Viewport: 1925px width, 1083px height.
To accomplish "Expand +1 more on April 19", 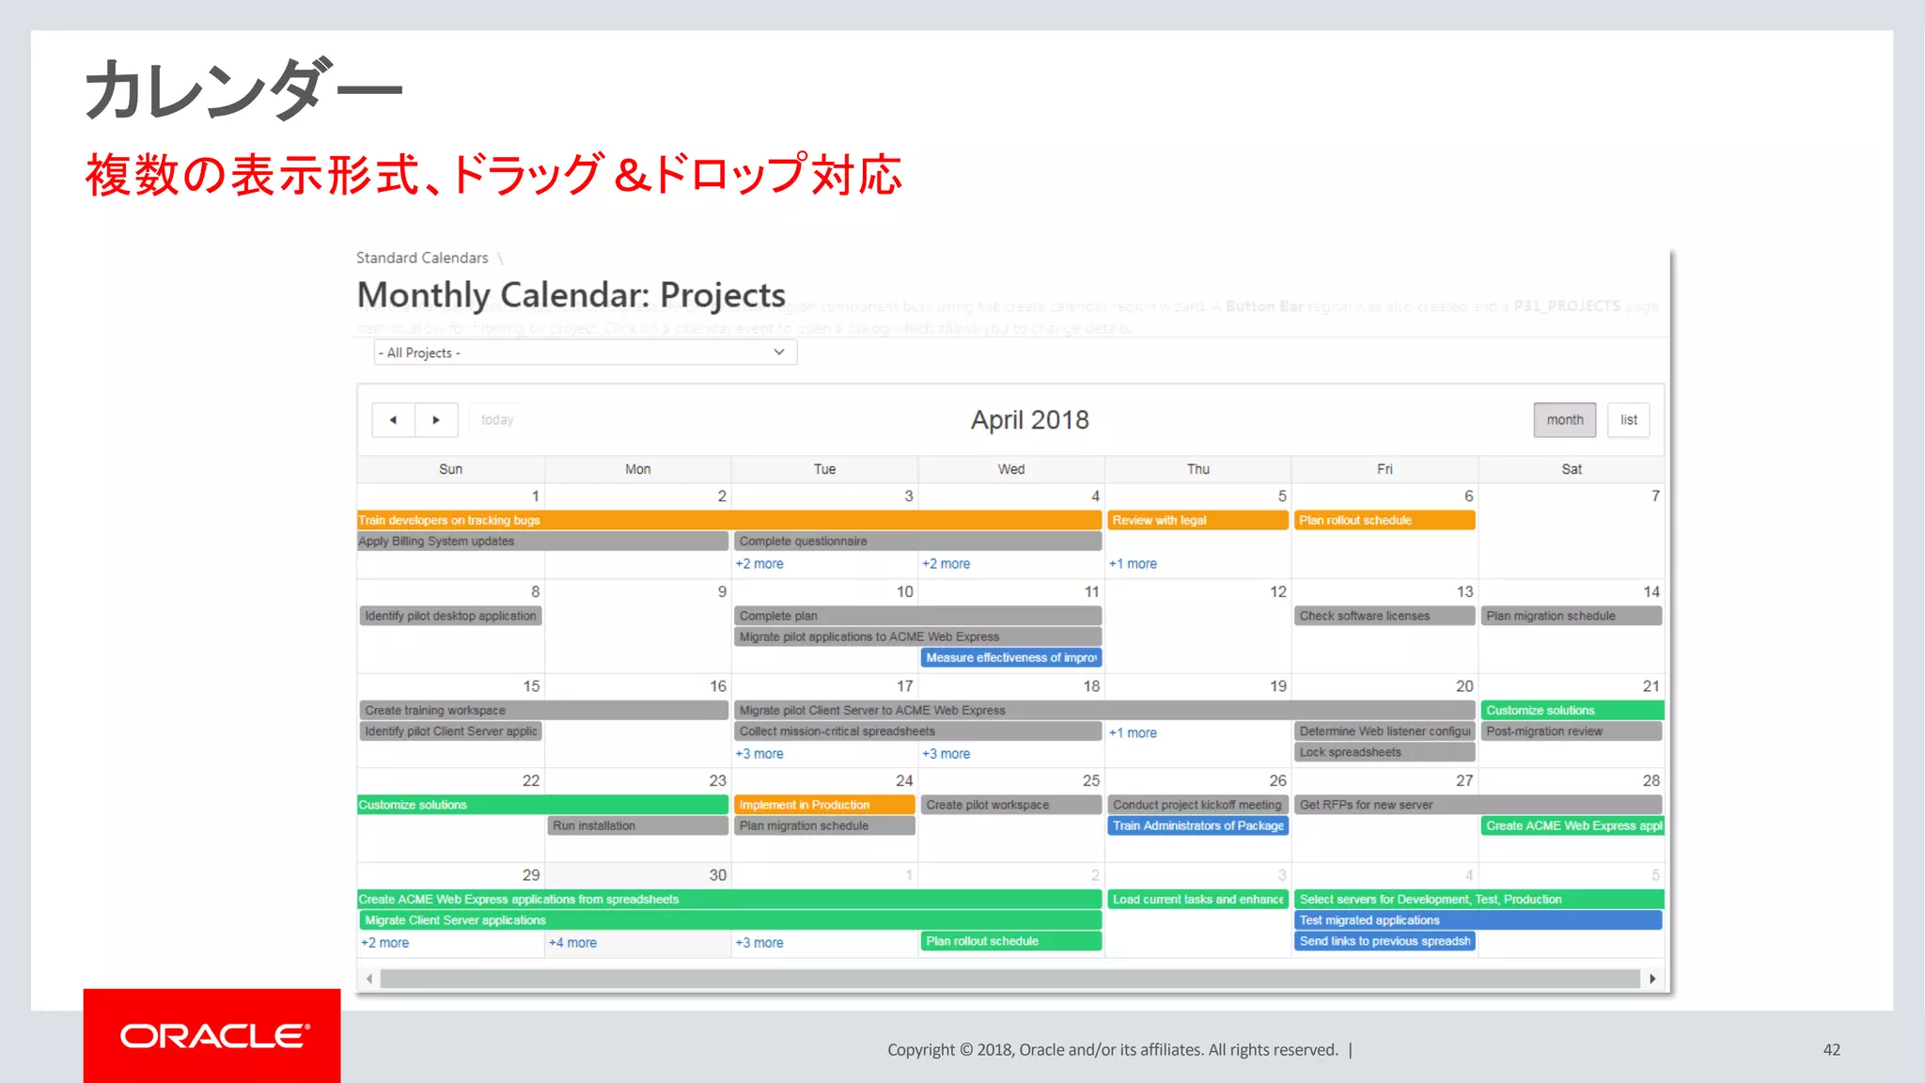I will pyautogui.click(x=1133, y=733).
